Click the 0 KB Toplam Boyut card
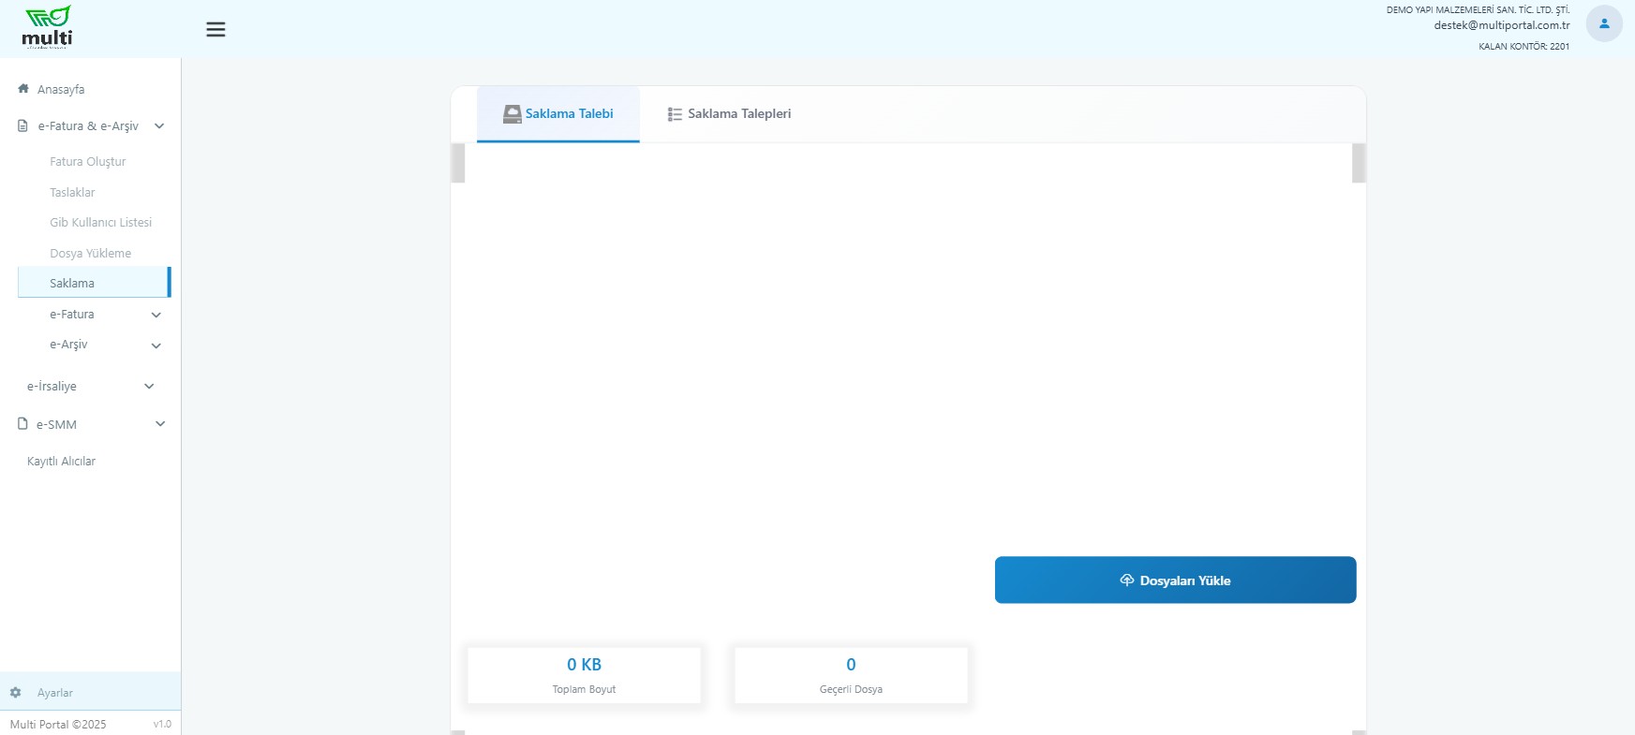The height and width of the screenshot is (735, 1635). tap(584, 675)
